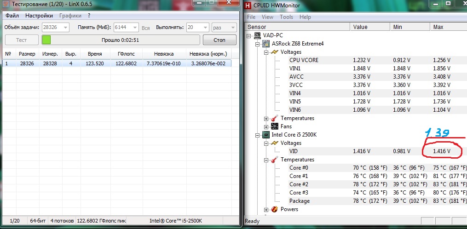This screenshot has width=467, height=229.
Task: Minimize the HWMonitor window
Action: pyautogui.click(x=435, y=3)
